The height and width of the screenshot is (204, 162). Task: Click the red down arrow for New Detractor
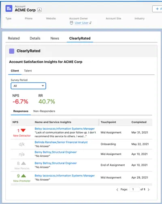pos(23,130)
